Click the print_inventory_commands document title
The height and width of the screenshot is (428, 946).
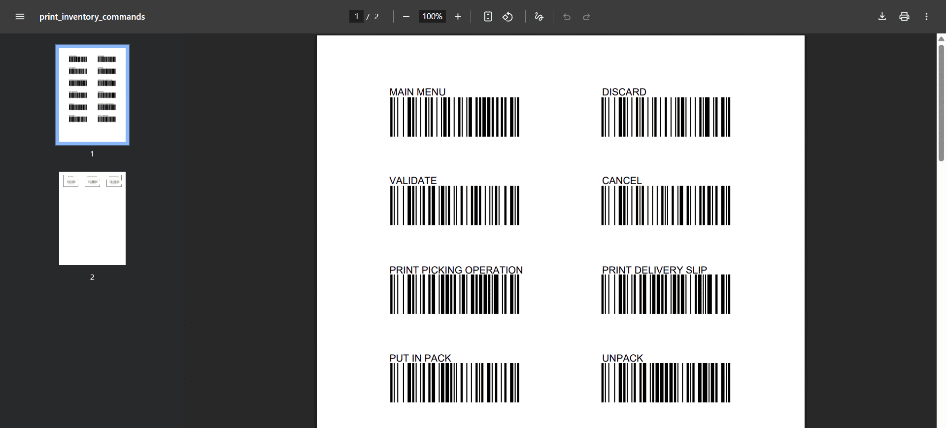pyautogui.click(x=92, y=17)
